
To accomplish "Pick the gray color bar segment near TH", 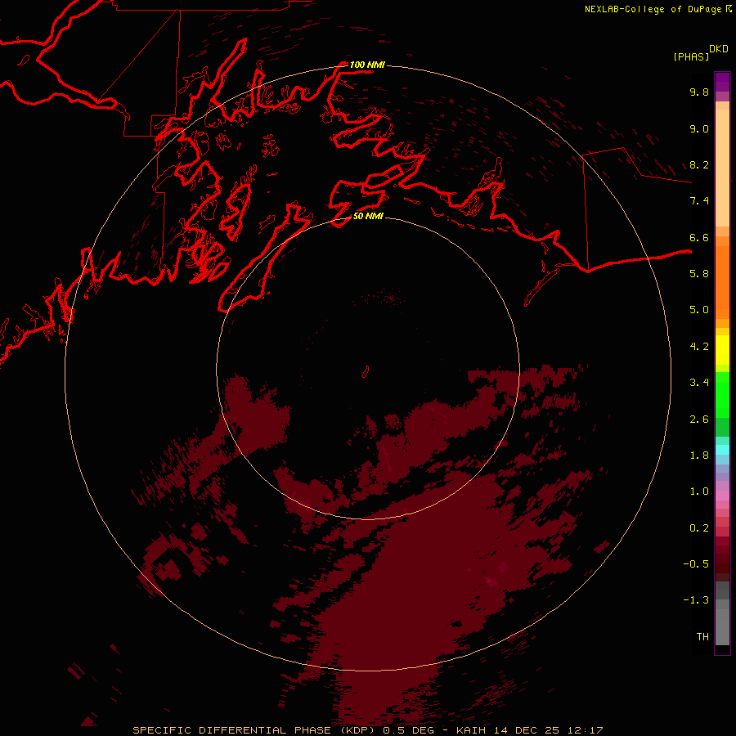I will click(x=722, y=626).
